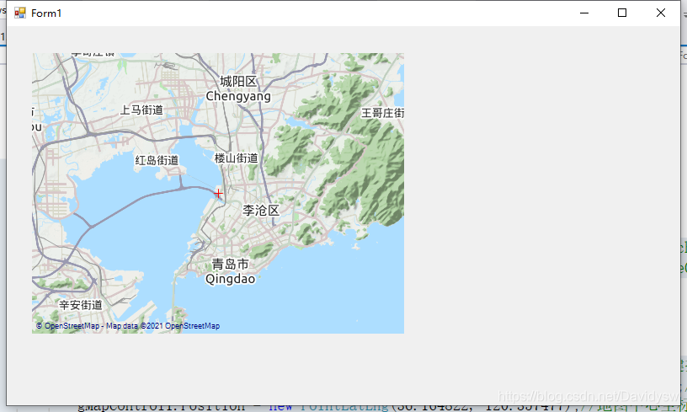
Task: Close the Form1 window
Action: 661,13
